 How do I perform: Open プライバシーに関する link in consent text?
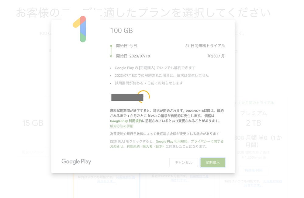[x=207, y=142]
